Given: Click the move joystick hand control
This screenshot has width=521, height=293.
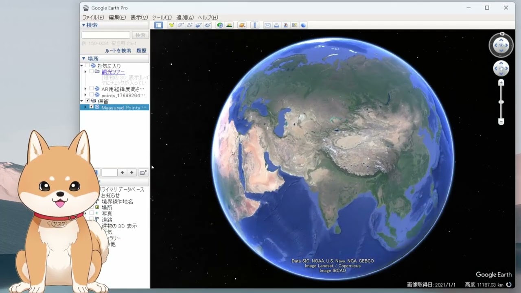Looking at the screenshot, I should click(x=501, y=68).
